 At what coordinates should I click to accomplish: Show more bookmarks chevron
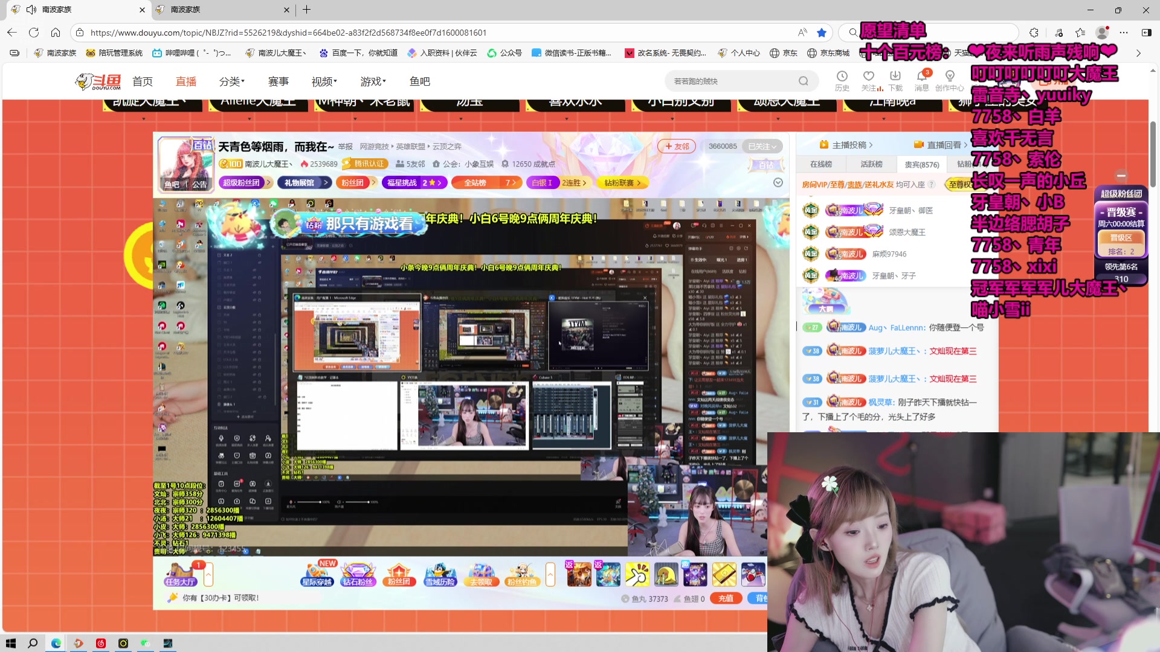click(1138, 53)
